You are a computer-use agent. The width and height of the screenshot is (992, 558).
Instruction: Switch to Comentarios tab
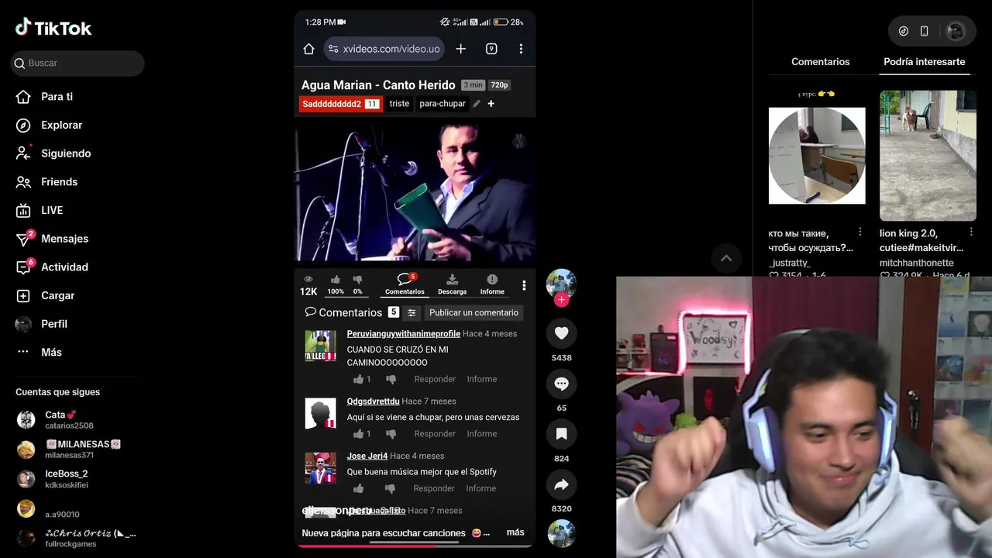click(x=820, y=62)
